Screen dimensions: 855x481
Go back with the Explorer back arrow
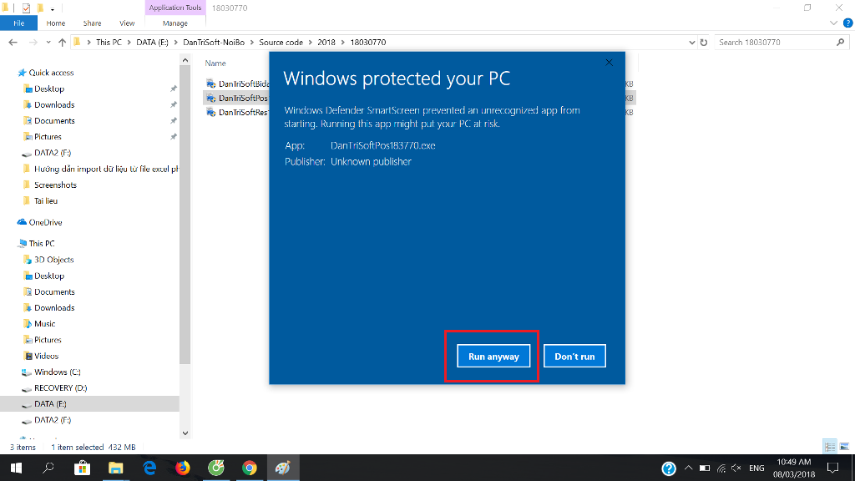13,42
